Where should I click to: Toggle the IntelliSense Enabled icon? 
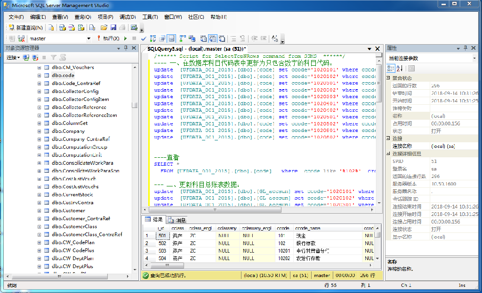pyautogui.click(x=171, y=39)
